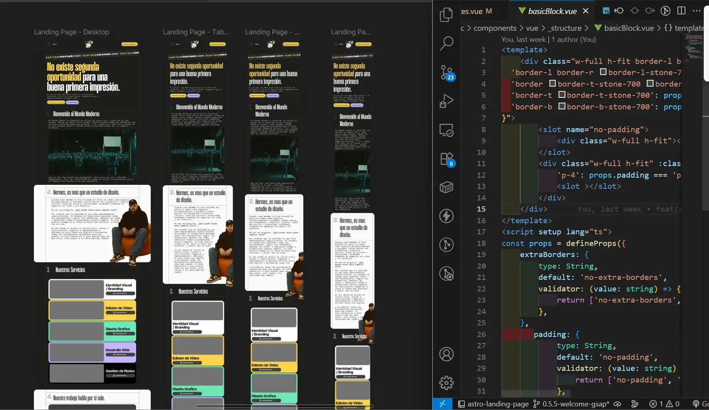Click the publish to cloud icon in status bar
The height and width of the screenshot is (410, 709).
click(x=617, y=404)
